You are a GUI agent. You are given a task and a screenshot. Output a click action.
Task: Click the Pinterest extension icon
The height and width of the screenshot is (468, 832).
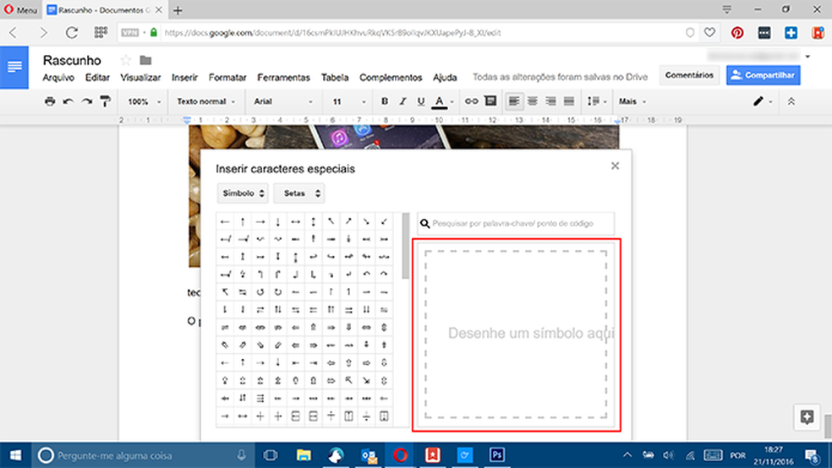click(737, 33)
